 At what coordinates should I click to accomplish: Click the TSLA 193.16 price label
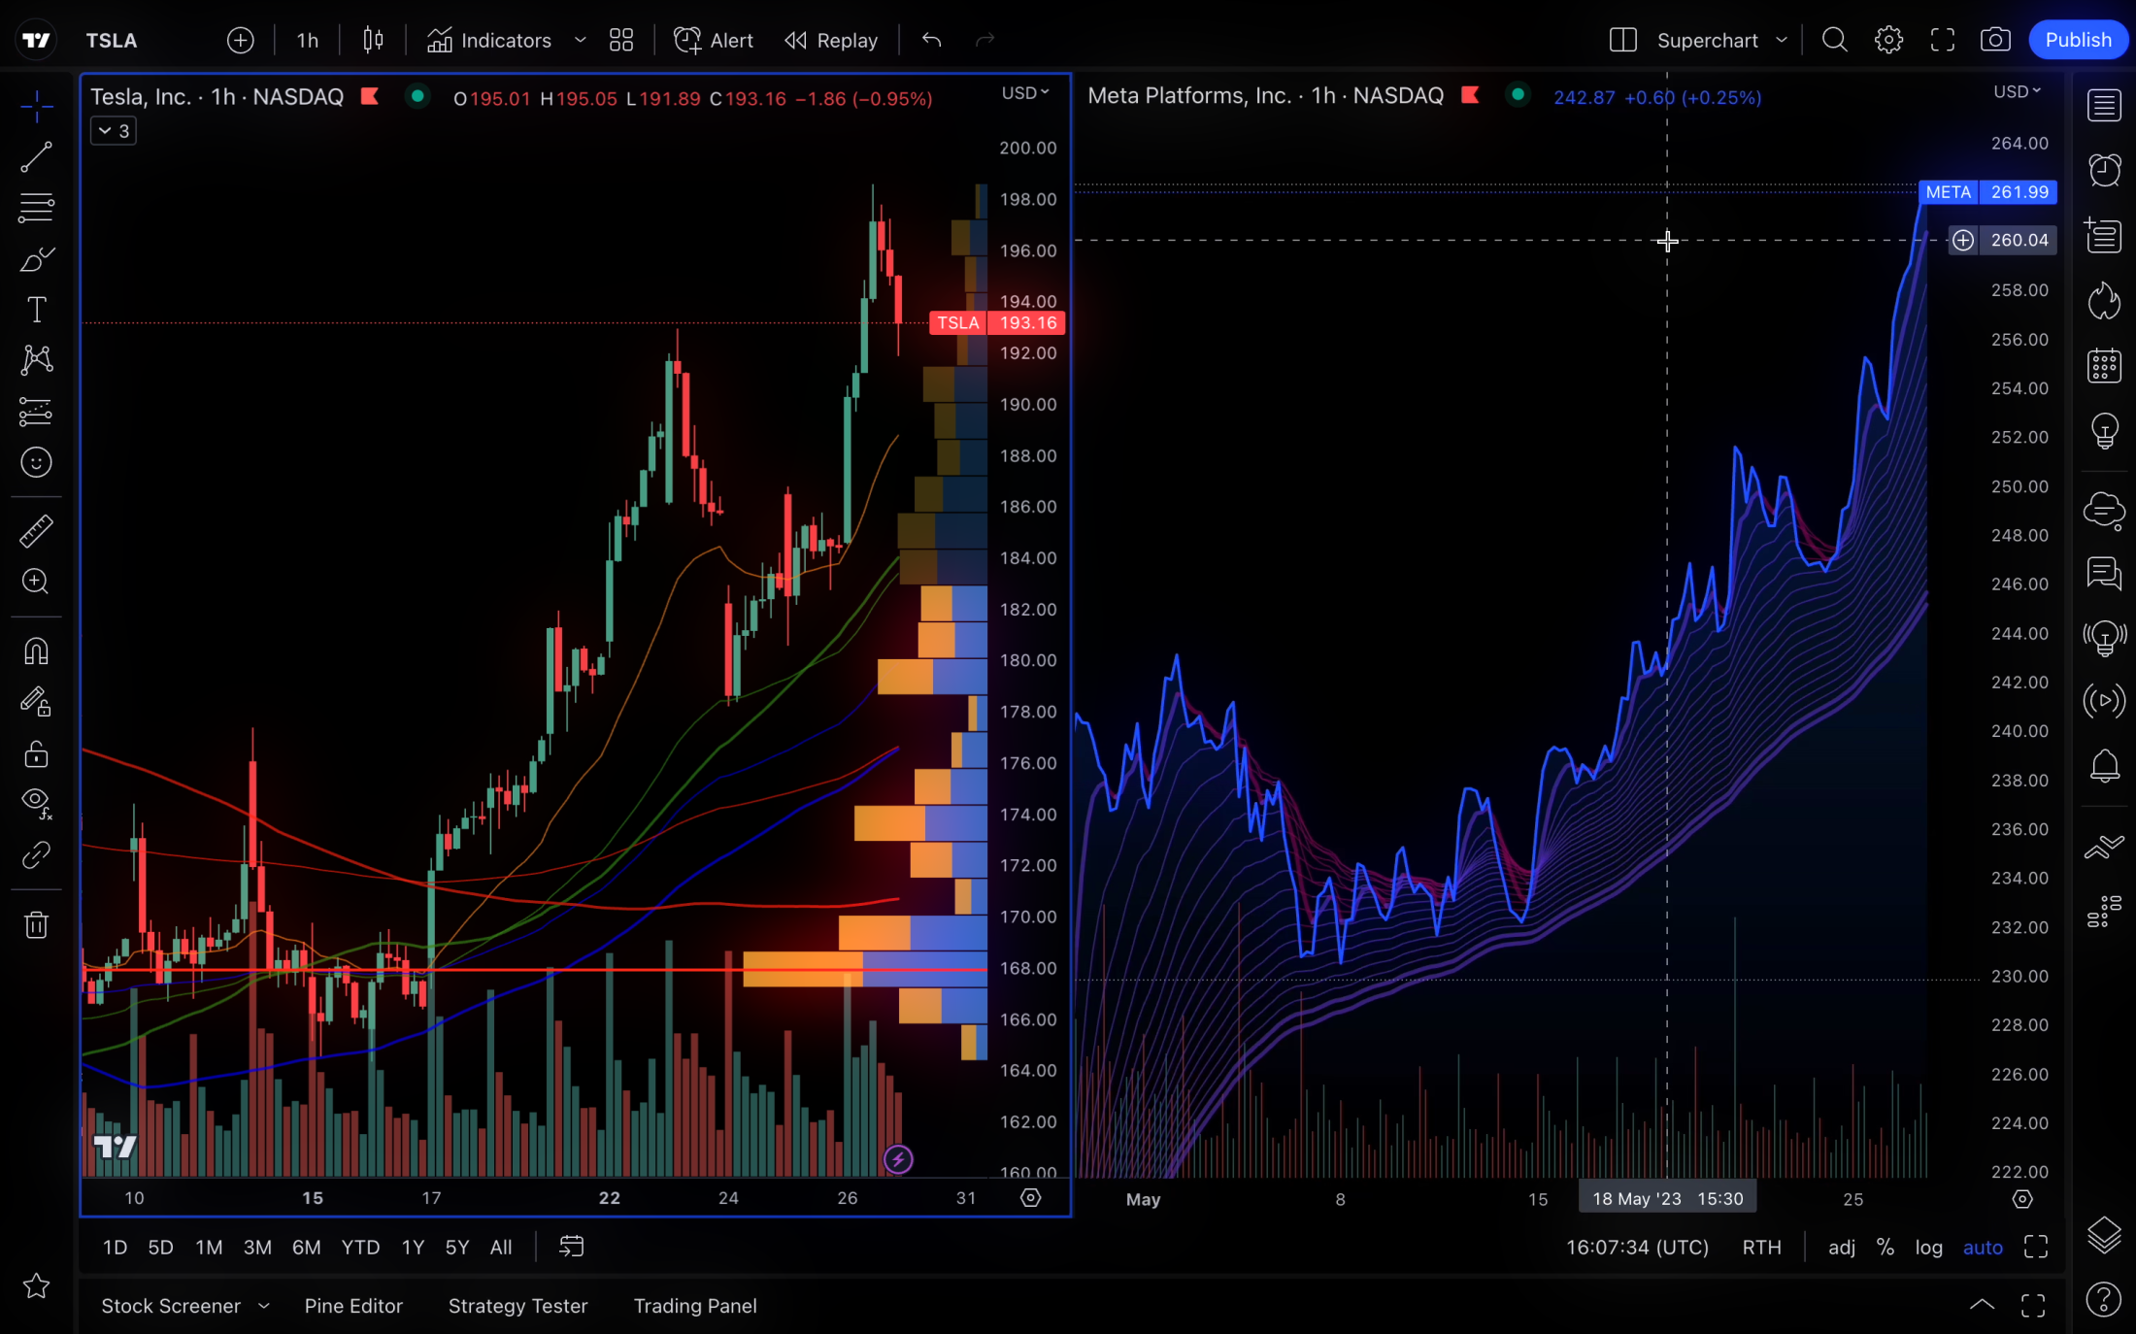[997, 323]
